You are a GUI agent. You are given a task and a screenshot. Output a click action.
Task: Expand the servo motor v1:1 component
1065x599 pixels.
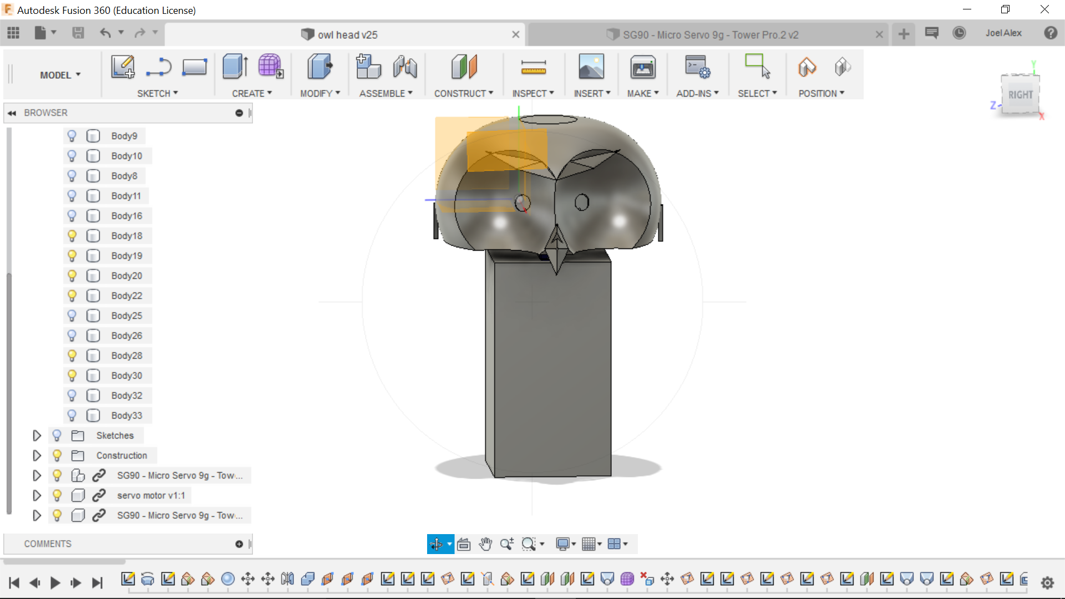[x=37, y=495]
